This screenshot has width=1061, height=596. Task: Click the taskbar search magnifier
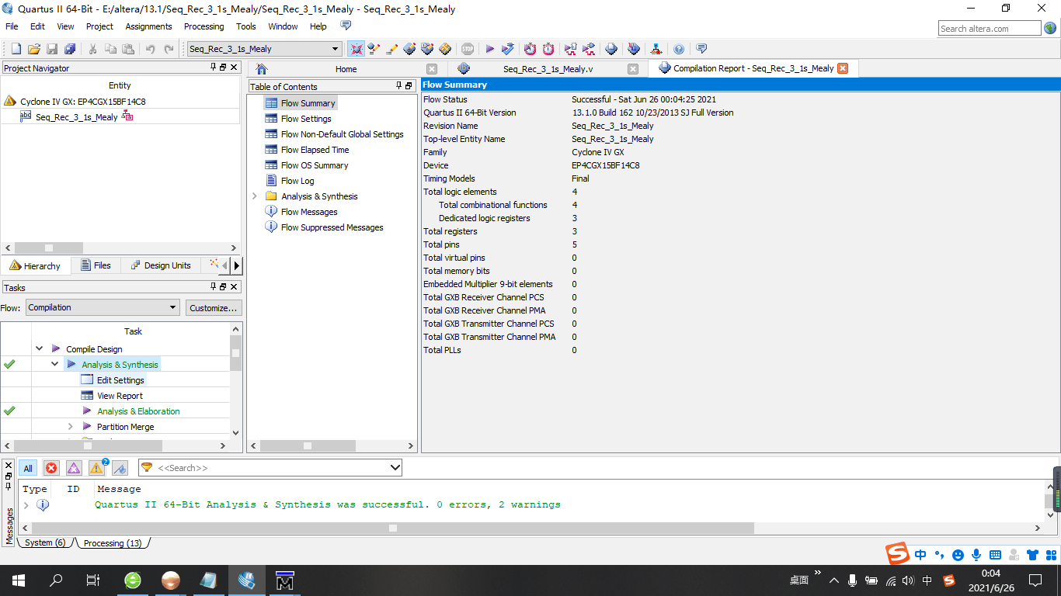click(x=56, y=580)
